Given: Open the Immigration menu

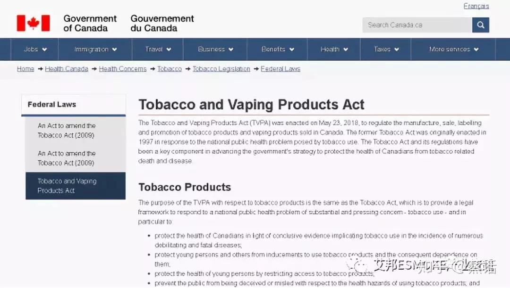Looking at the screenshot, I should pyautogui.click(x=95, y=49).
